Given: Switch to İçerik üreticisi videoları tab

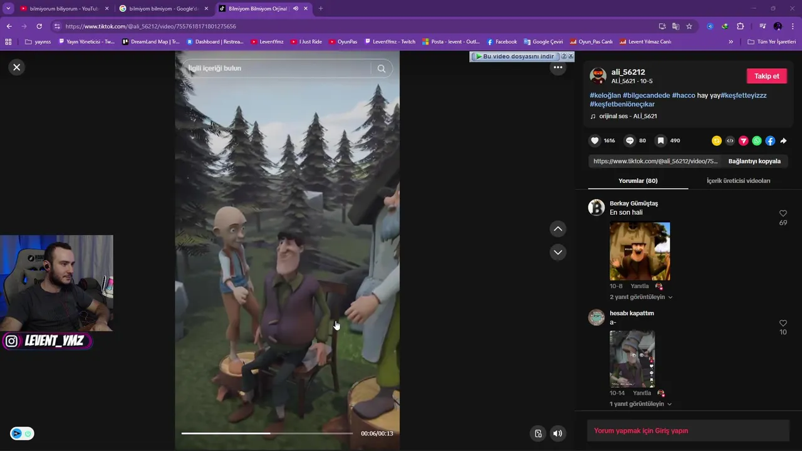Looking at the screenshot, I should click(738, 180).
